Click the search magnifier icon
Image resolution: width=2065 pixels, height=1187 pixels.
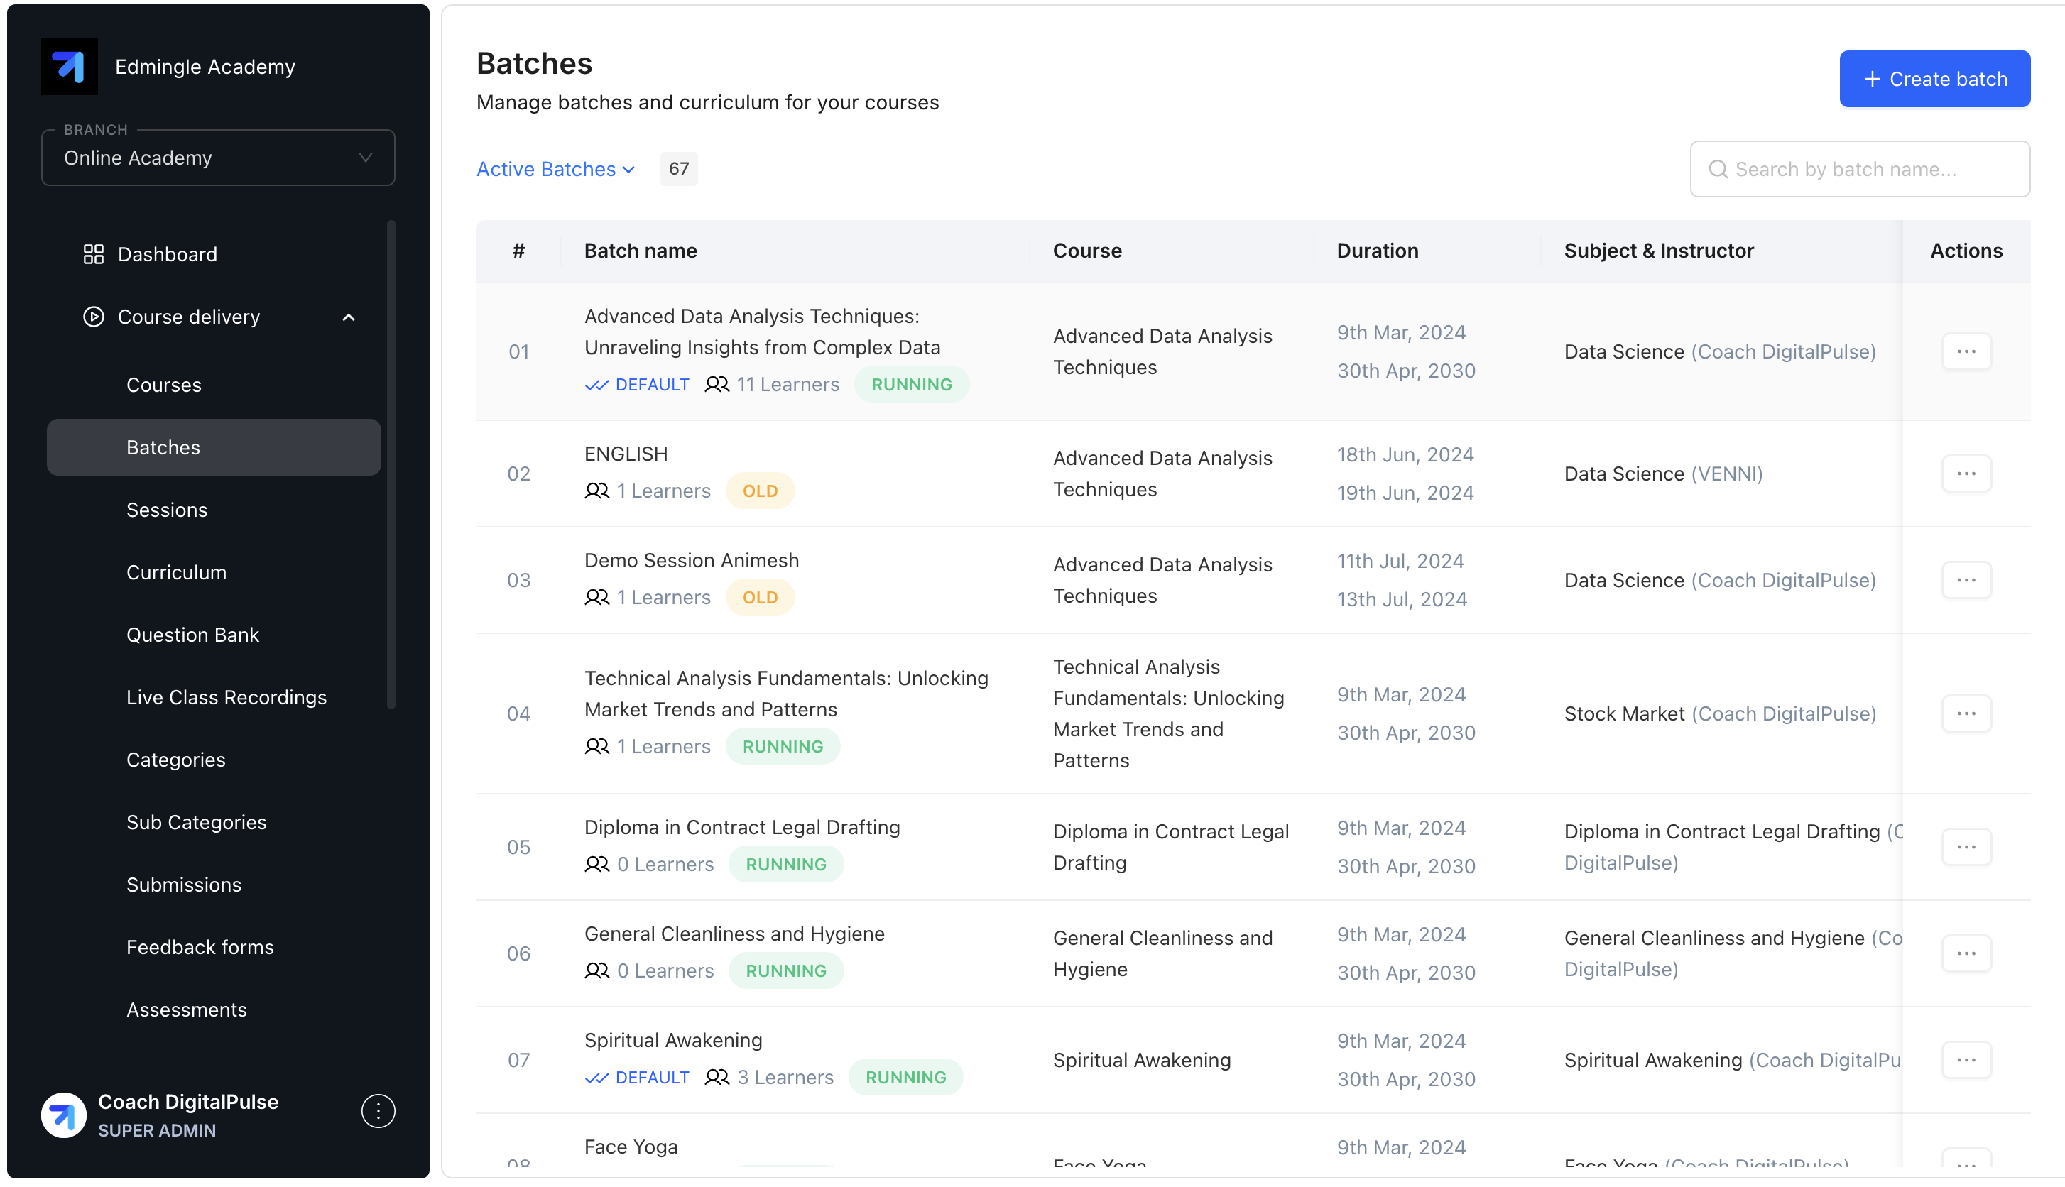click(x=1718, y=169)
